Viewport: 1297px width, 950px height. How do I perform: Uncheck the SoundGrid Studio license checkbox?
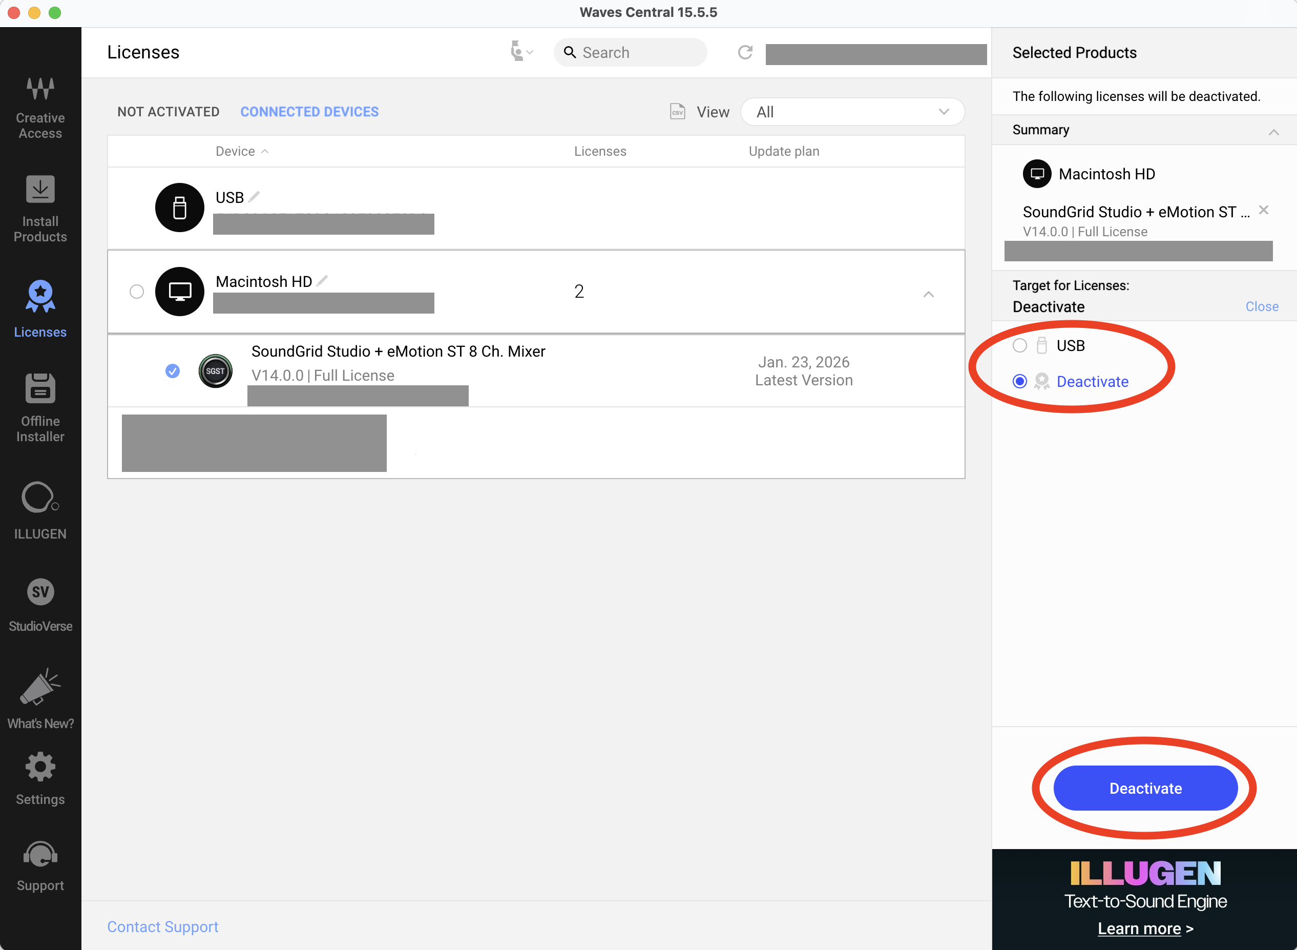173,371
